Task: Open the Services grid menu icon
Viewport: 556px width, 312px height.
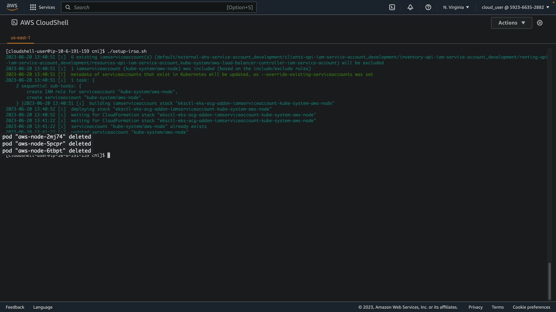Action: (33, 7)
